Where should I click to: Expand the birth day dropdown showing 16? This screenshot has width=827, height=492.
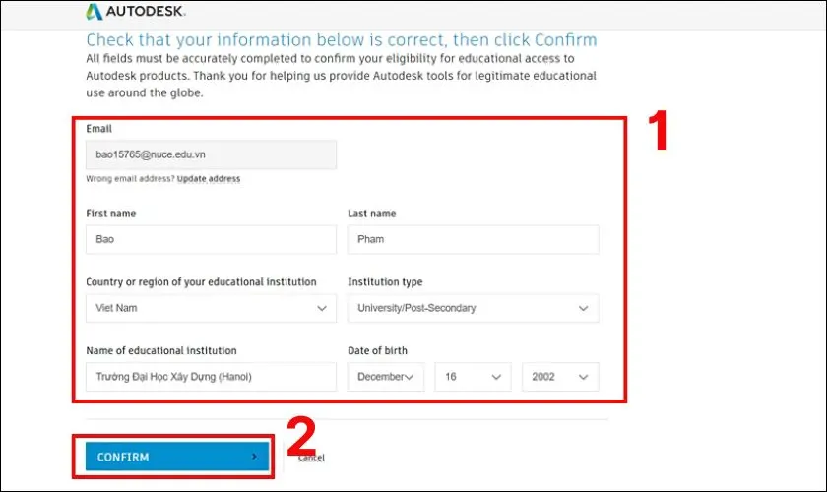point(473,377)
